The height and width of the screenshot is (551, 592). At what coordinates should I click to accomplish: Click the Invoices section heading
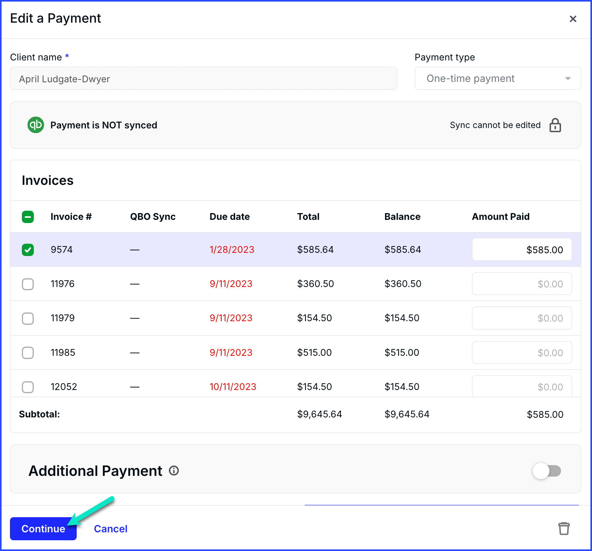(48, 180)
